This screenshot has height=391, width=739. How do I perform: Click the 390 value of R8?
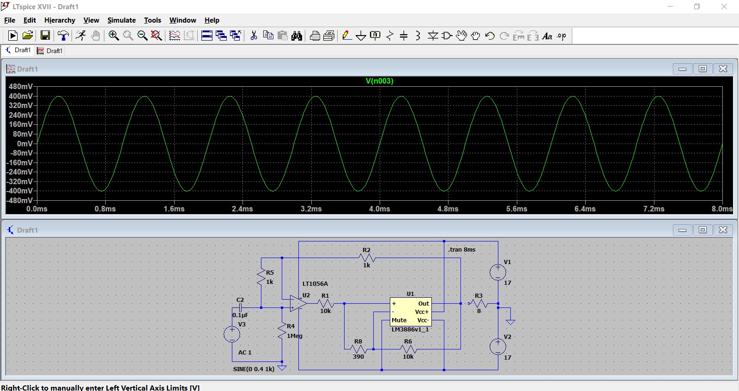pos(358,356)
